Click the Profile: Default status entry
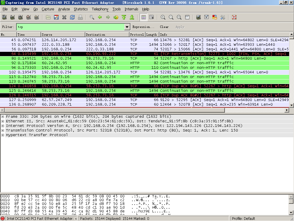294x221 pixels. pyautogui.click(x=243, y=218)
